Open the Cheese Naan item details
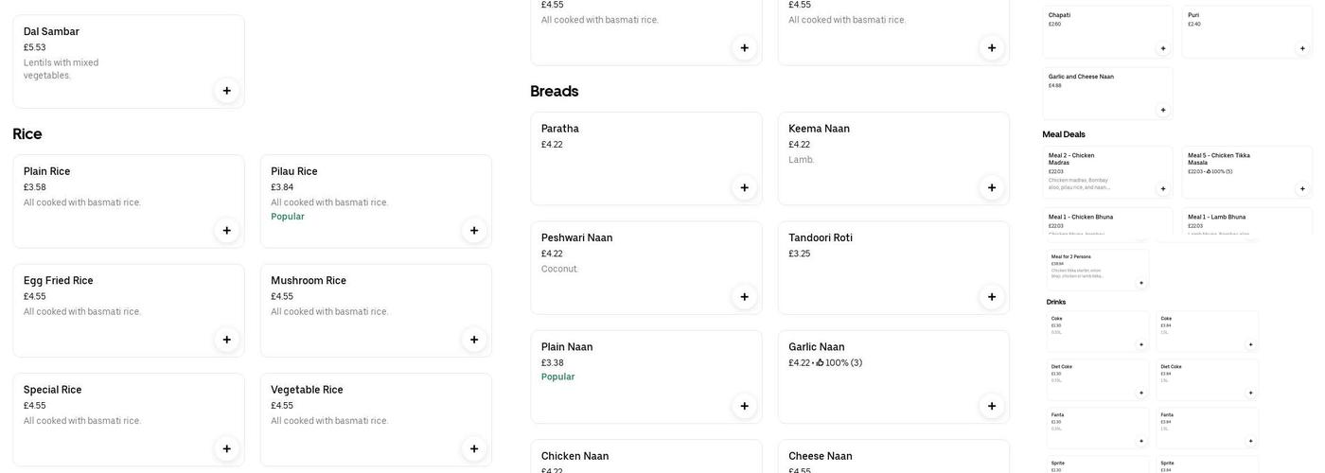1325x473 pixels. pyautogui.click(x=892, y=457)
